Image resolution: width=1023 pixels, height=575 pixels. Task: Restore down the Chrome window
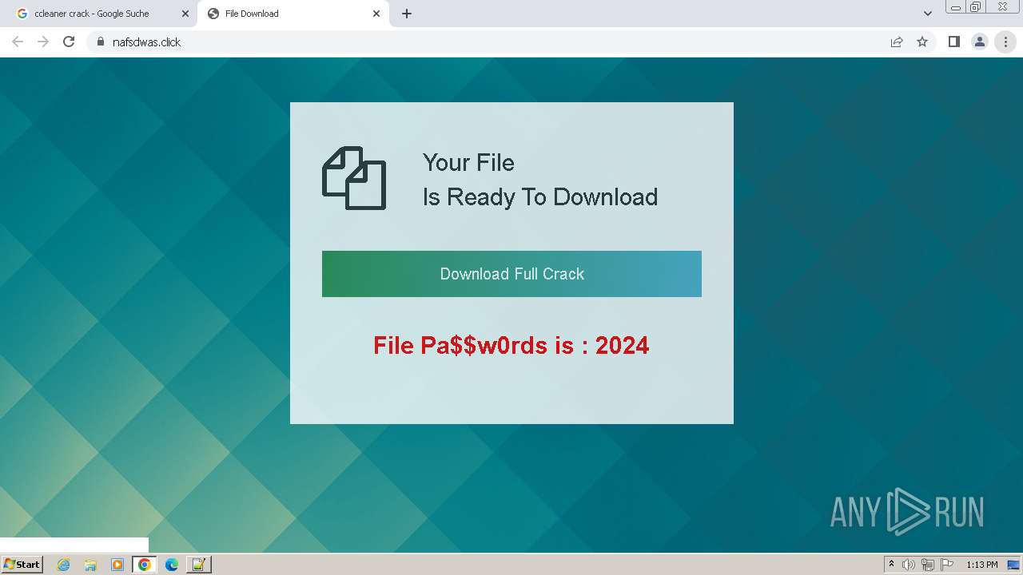point(976,6)
